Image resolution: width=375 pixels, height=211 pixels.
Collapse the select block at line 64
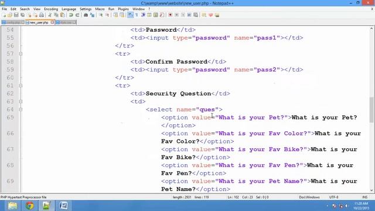pos(21,110)
